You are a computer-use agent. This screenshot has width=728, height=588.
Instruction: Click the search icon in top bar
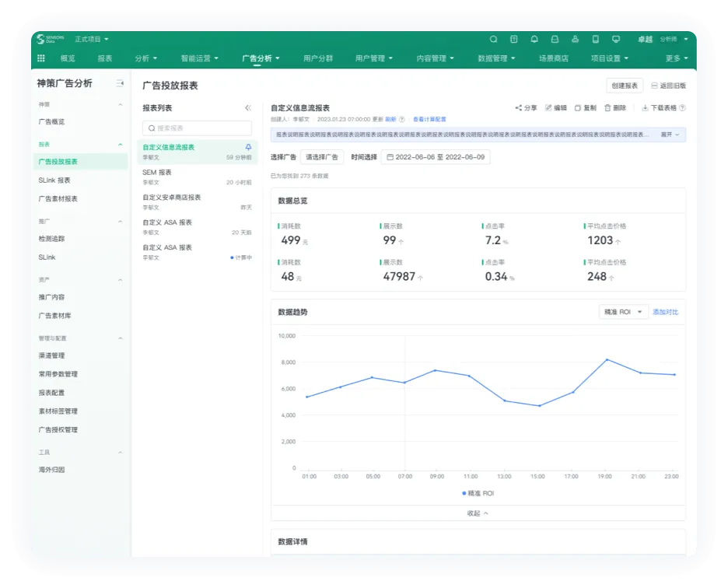(x=493, y=39)
